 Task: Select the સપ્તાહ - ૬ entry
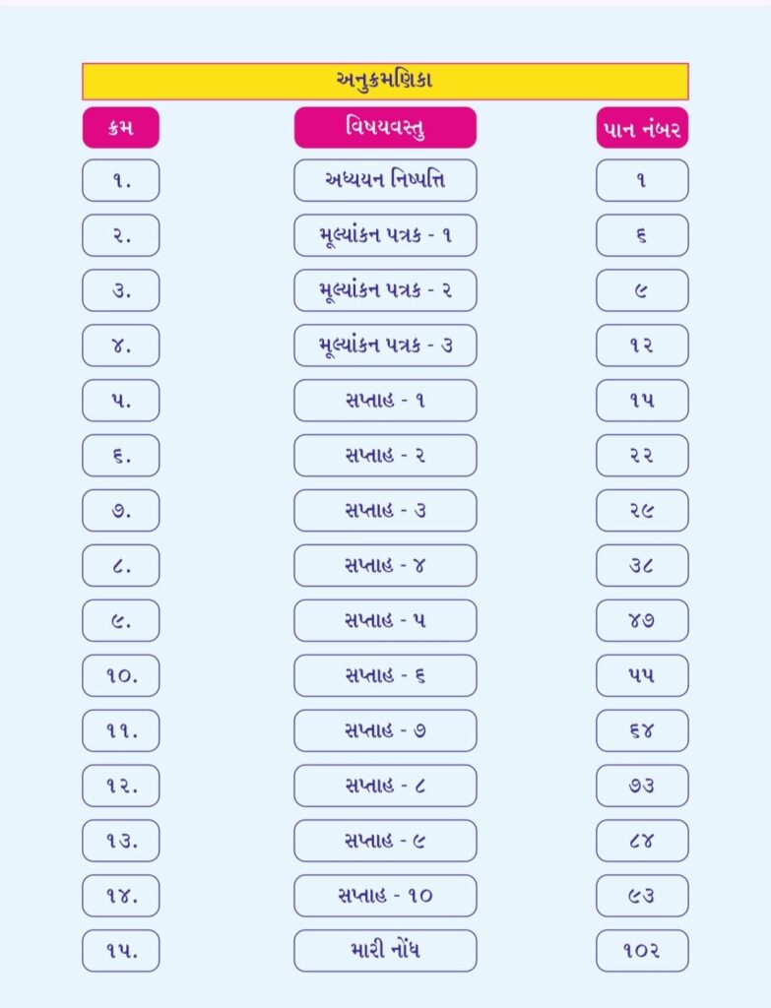click(385, 675)
